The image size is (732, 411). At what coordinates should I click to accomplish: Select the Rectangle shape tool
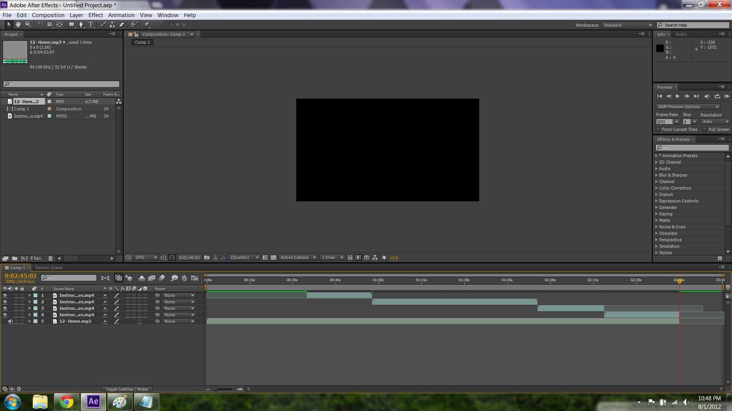[72, 25]
